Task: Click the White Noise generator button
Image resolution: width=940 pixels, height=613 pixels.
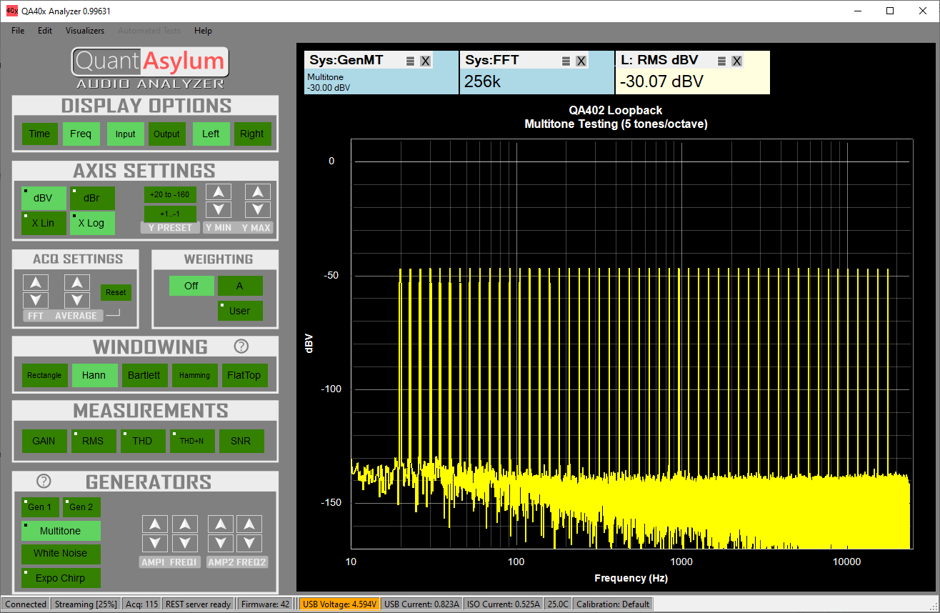Action: [60, 553]
